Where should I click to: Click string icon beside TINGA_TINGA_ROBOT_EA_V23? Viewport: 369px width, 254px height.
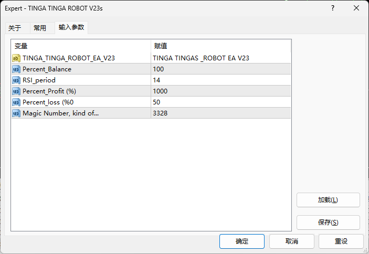pos(16,58)
